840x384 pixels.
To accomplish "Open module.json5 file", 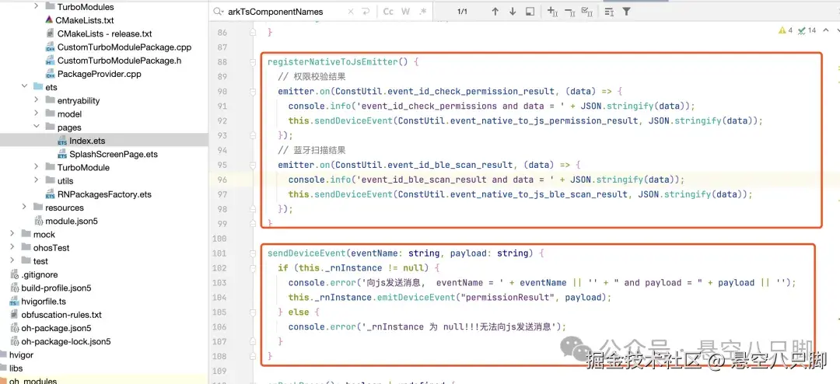I will [72, 222].
